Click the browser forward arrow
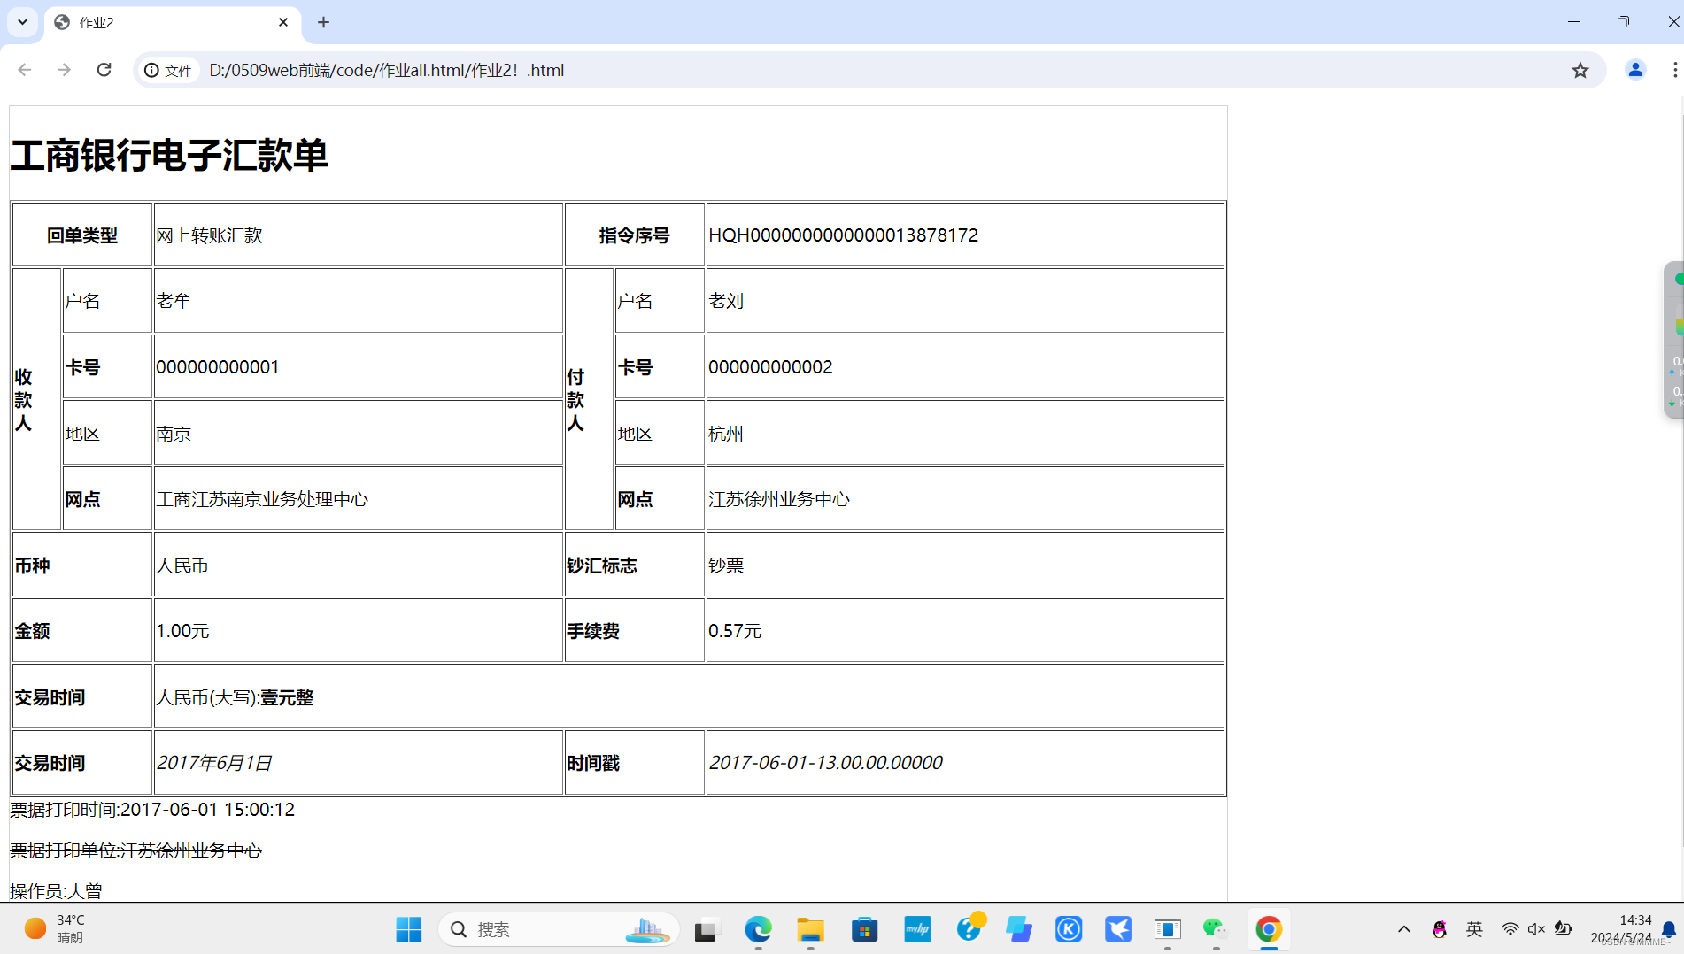This screenshot has height=954, width=1684. pos(64,70)
